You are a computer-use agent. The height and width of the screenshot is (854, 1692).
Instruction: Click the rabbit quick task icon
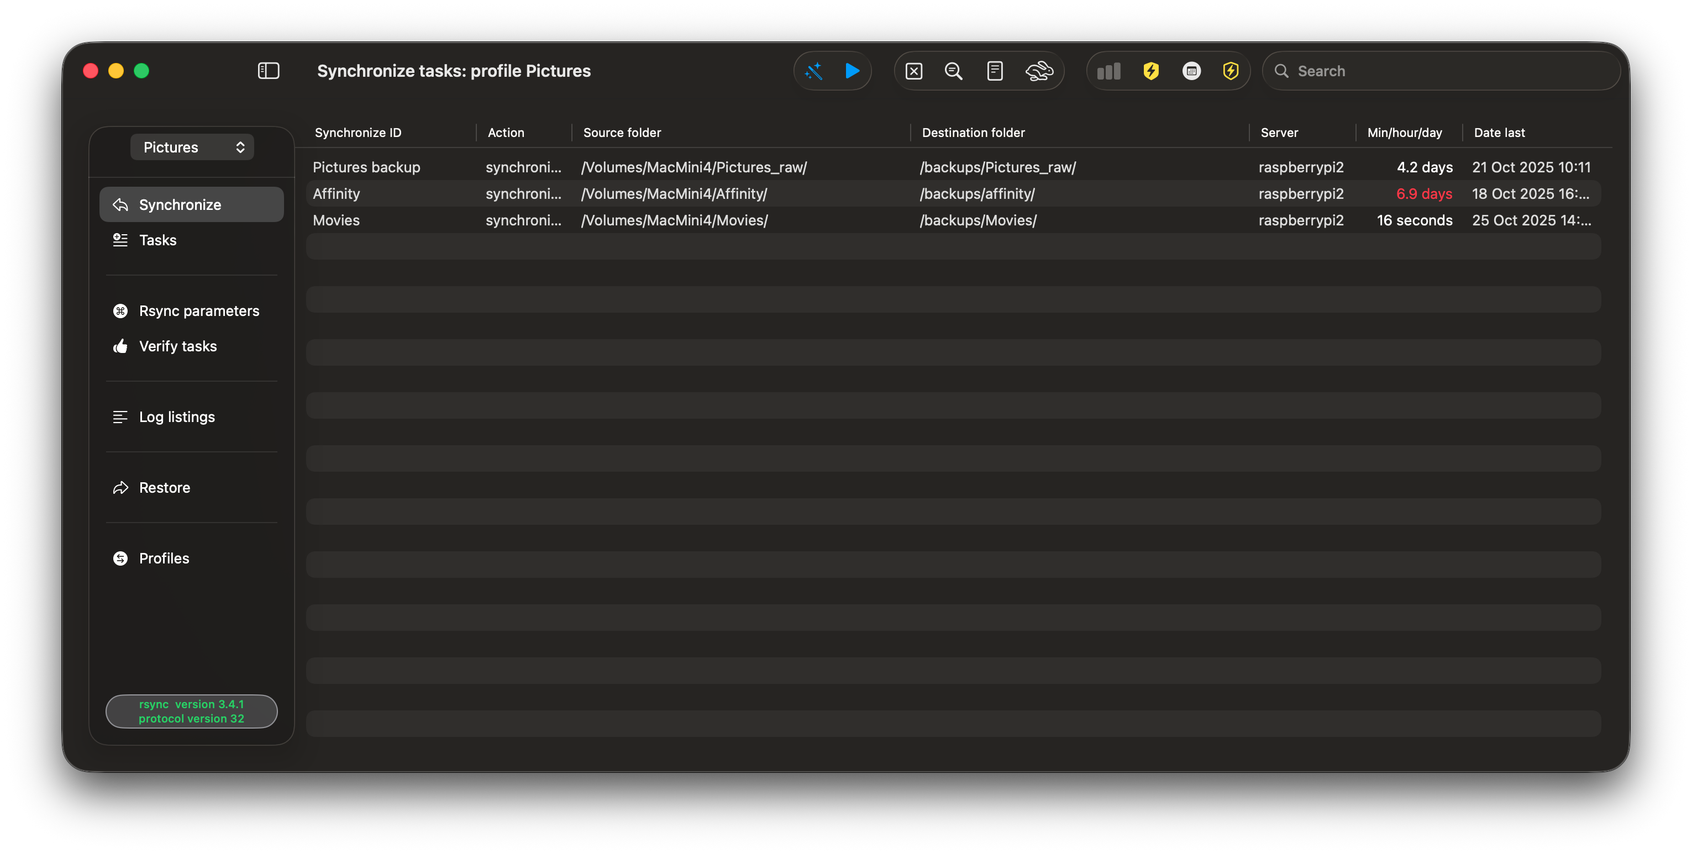pos(1038,71)
